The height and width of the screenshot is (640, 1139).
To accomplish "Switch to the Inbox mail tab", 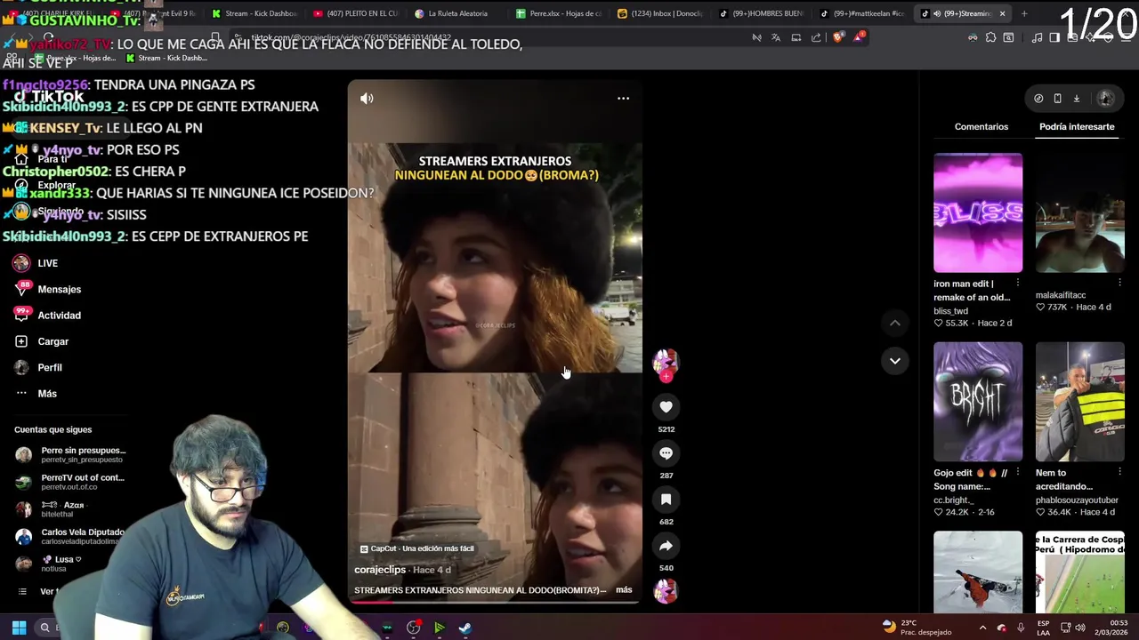I will [x=659, y=13].
